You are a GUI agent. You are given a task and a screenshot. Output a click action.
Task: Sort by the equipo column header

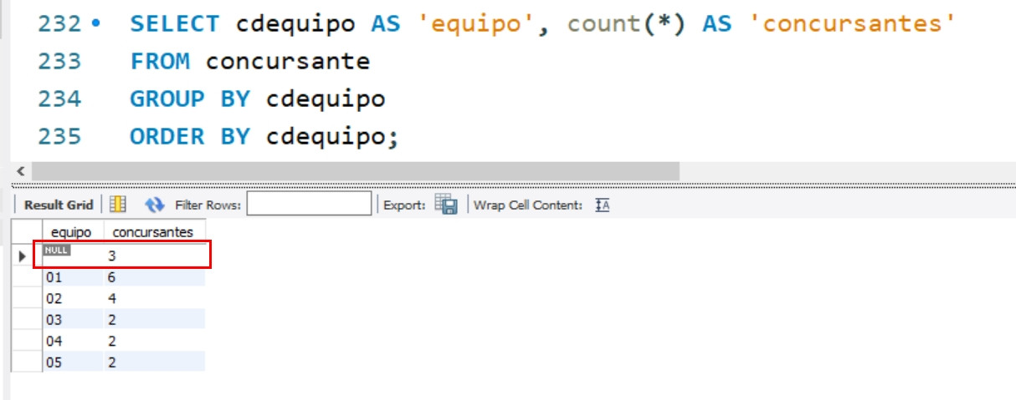point(71,231)
